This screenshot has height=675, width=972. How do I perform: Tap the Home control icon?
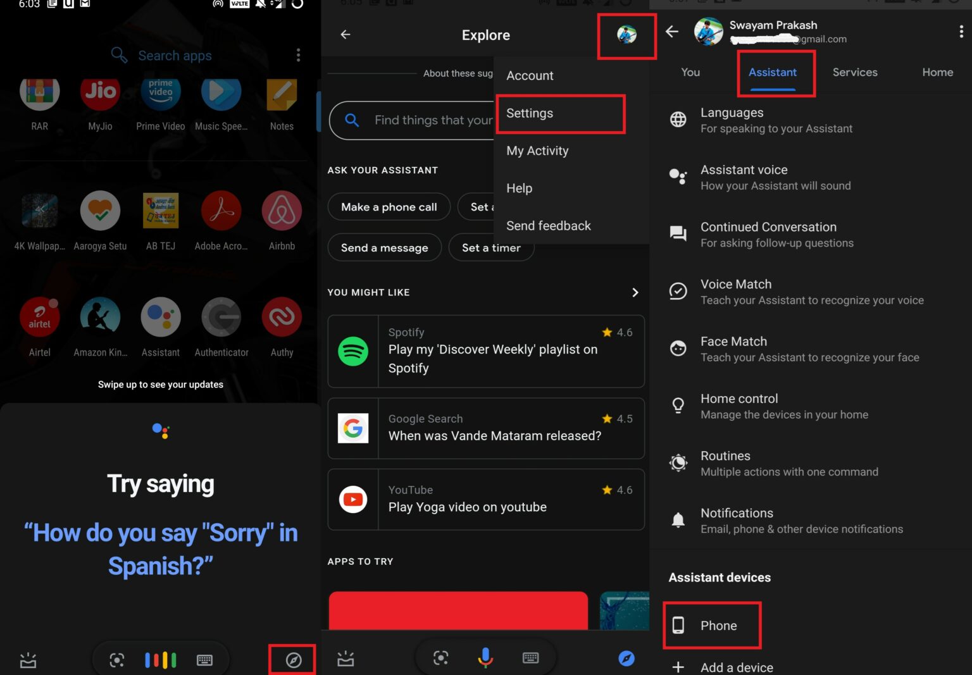point(678,406)
